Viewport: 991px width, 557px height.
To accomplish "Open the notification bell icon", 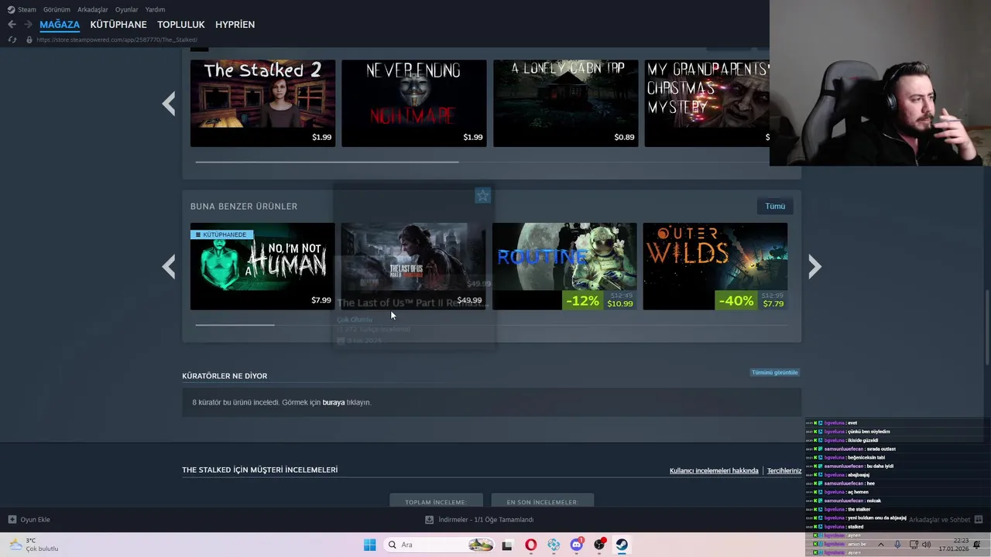I will tap(978, 545).
